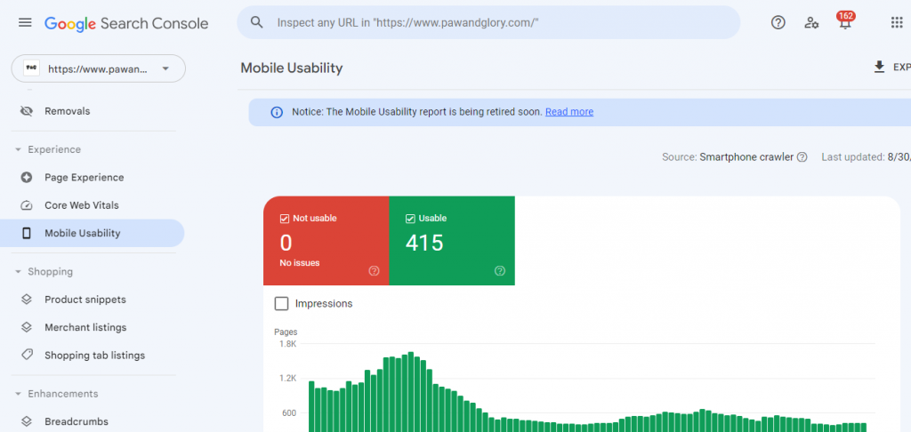Click help icon next to Smartphone crawler
Image resolution: width=911 pixels, height=432 pixels.
802,156
